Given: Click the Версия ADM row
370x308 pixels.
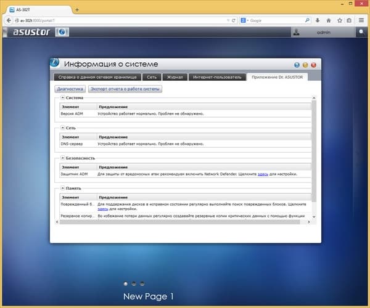Looking at the screenshot, I should pos(185,113).
